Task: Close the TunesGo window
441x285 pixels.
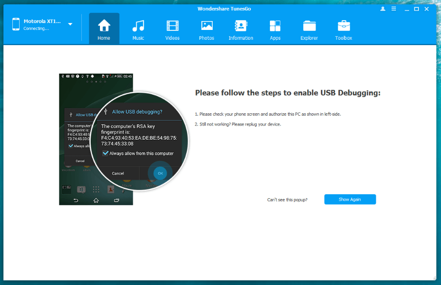Action: (427, 9)
